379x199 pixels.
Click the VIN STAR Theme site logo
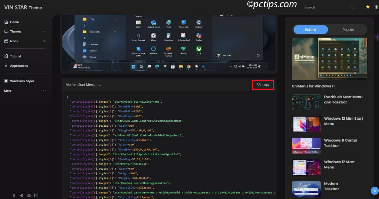(23, 8)
